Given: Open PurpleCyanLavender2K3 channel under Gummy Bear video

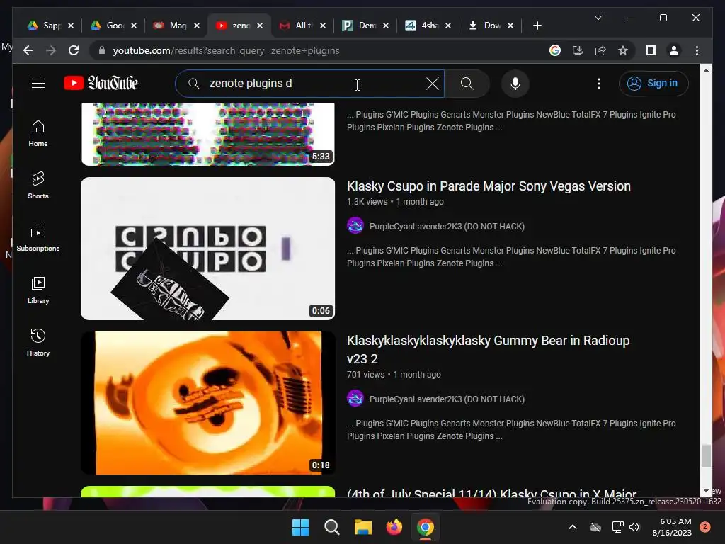Looking at the screenshot, I should click(x=447, y=399).
